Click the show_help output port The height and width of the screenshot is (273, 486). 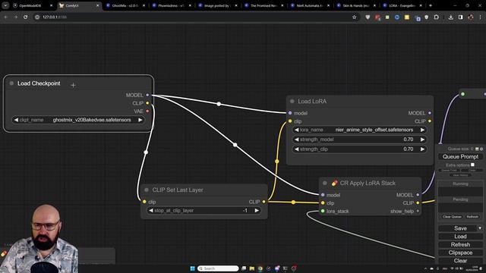point(418,211)
